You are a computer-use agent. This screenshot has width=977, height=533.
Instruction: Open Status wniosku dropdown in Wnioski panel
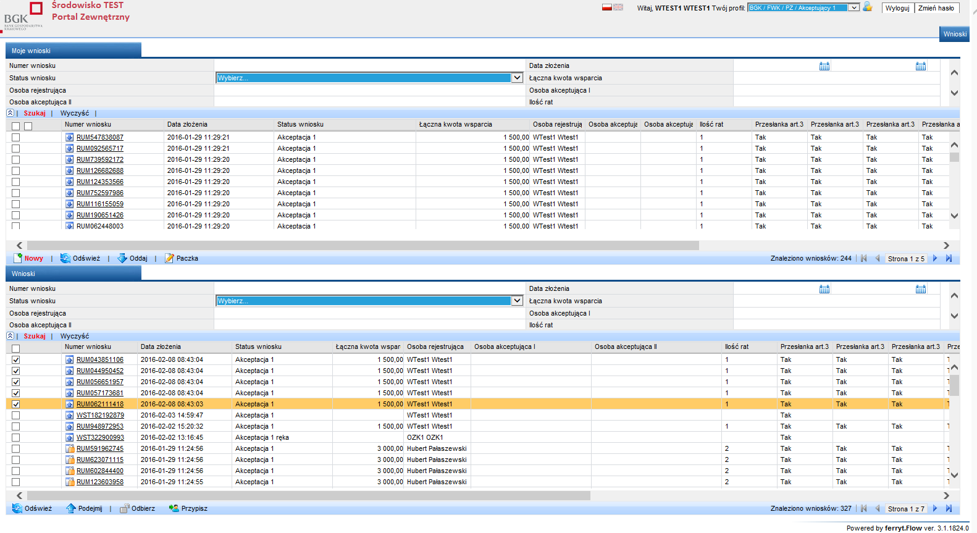point(370,301)
